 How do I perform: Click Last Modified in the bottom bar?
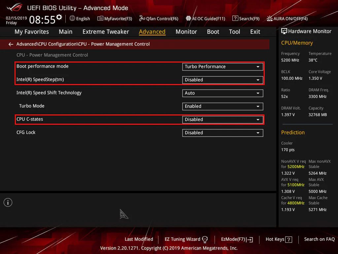(x=139, y=239)
